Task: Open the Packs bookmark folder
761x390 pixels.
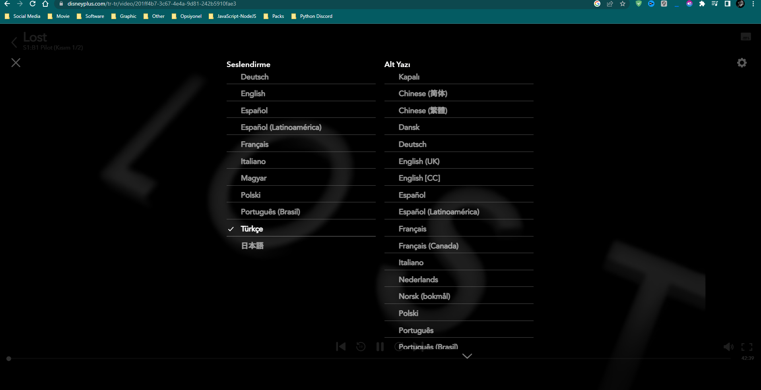Action: (274, 16)
